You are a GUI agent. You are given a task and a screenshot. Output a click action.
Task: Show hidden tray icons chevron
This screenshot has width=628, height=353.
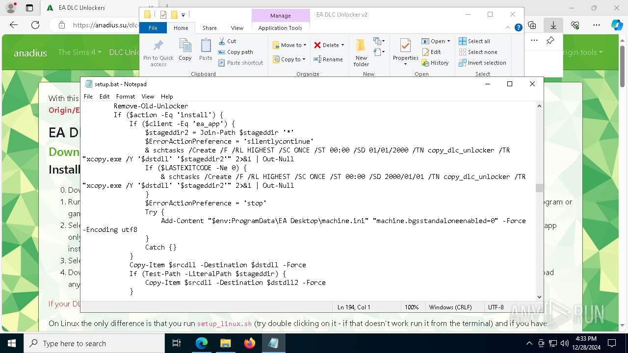click(x=529, y=343)
